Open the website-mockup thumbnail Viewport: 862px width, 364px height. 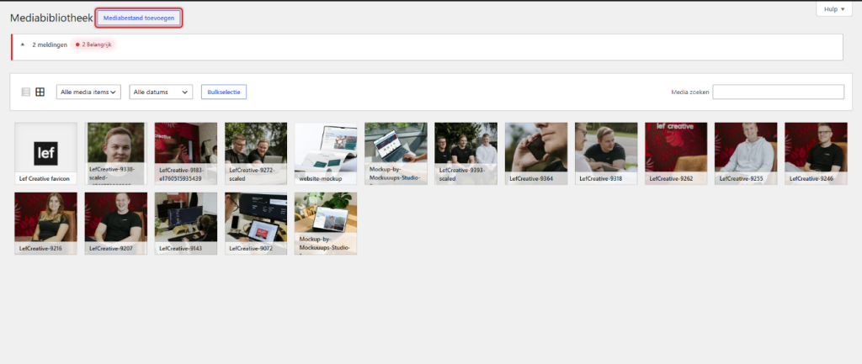click(326, 153)
